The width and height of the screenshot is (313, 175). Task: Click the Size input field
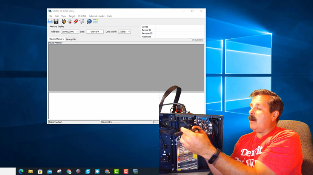click(95, 32)
